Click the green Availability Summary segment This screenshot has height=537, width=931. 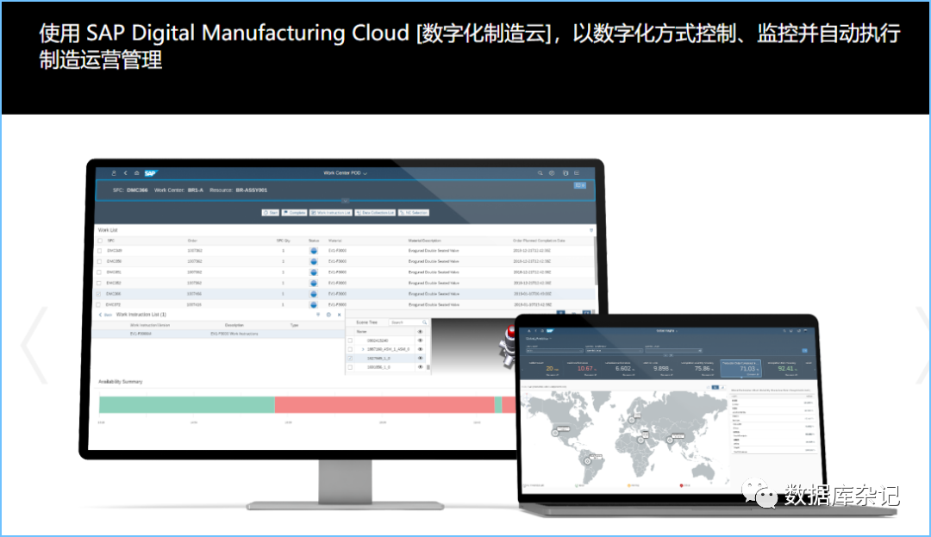(x=186, y=404)
